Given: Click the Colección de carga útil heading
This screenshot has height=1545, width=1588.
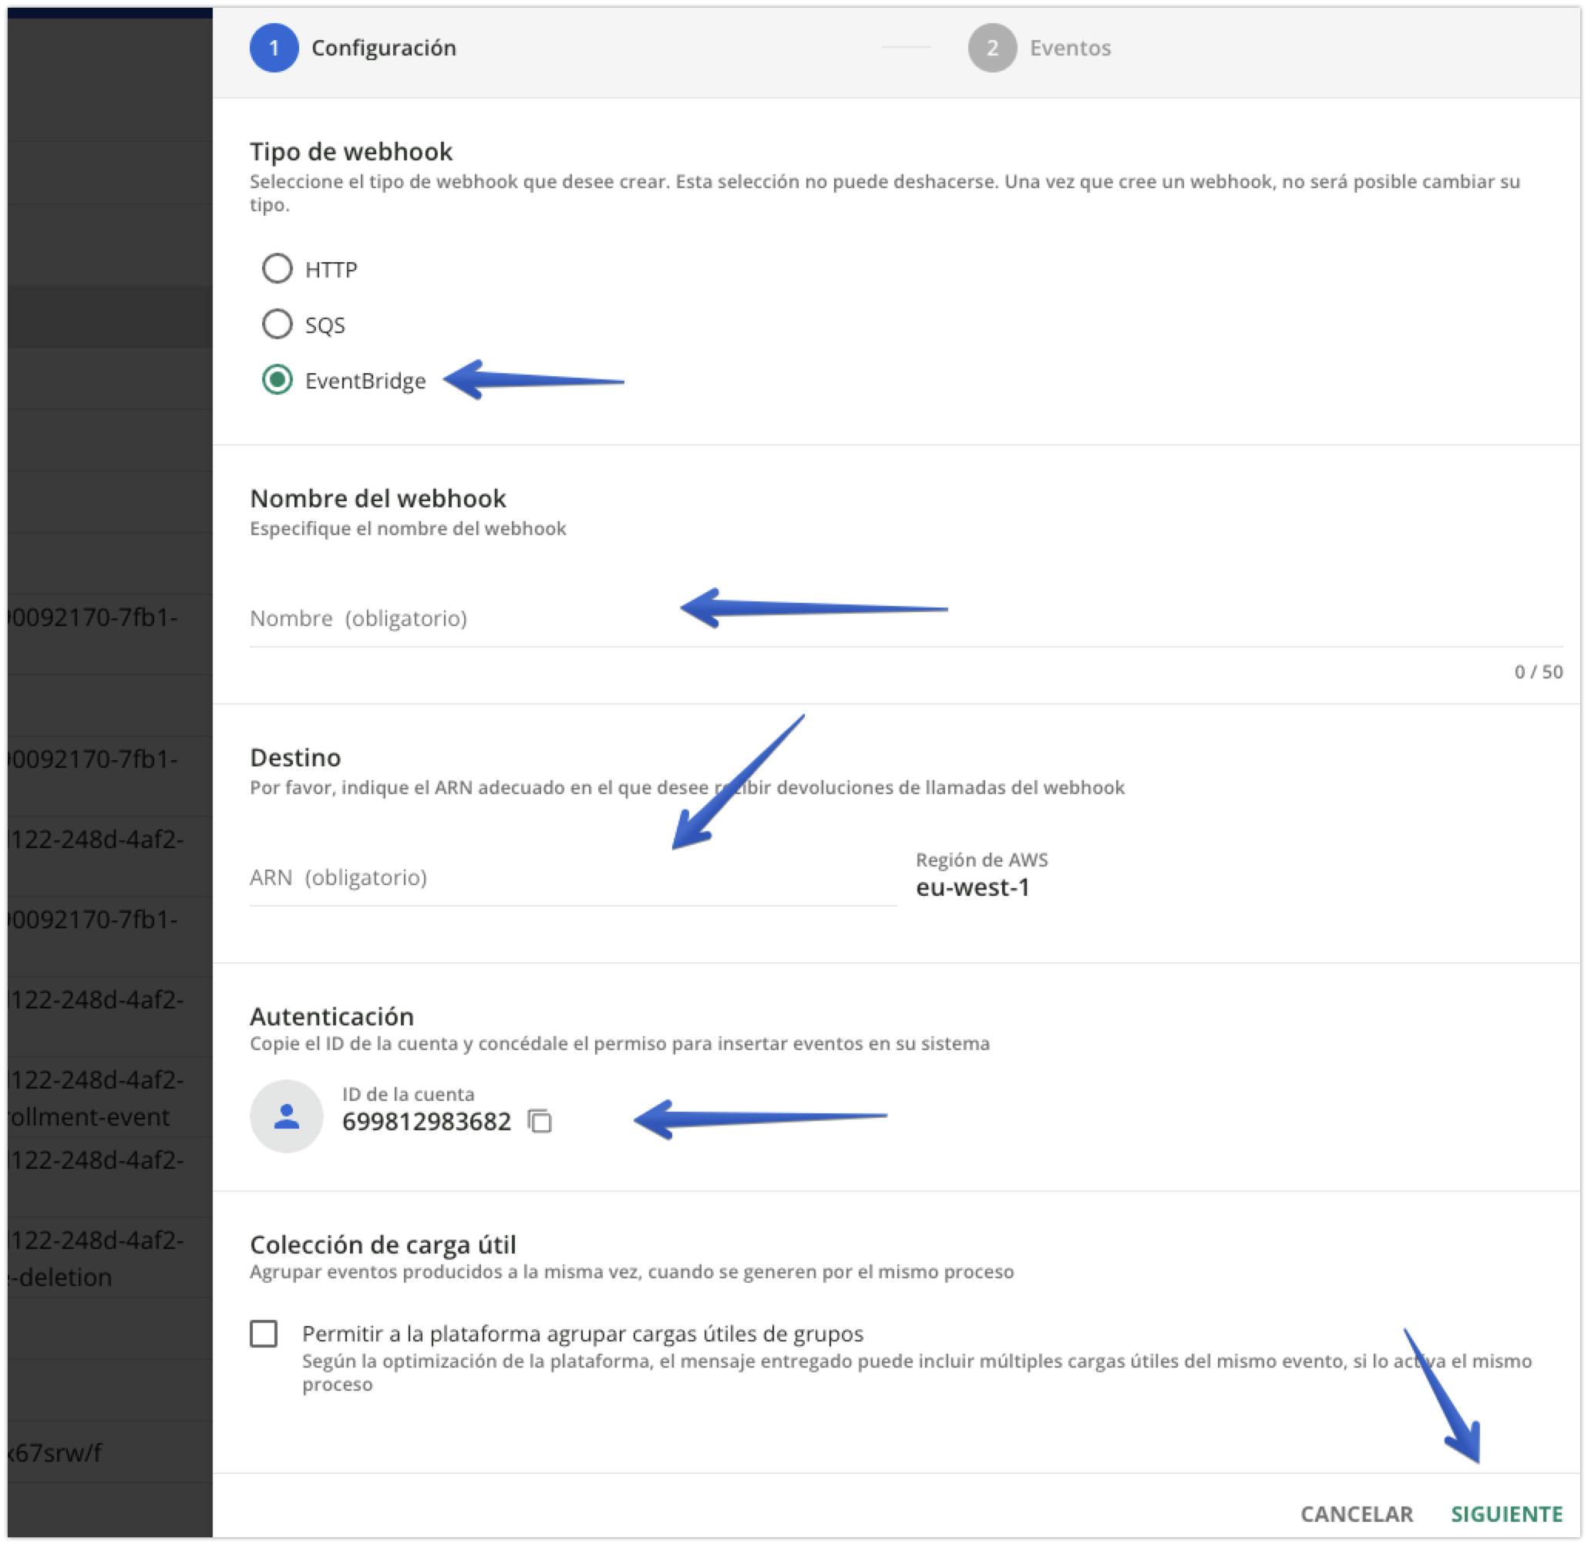Looking at the screenshot, I should pyautogui.click(x=382, y=1245).
